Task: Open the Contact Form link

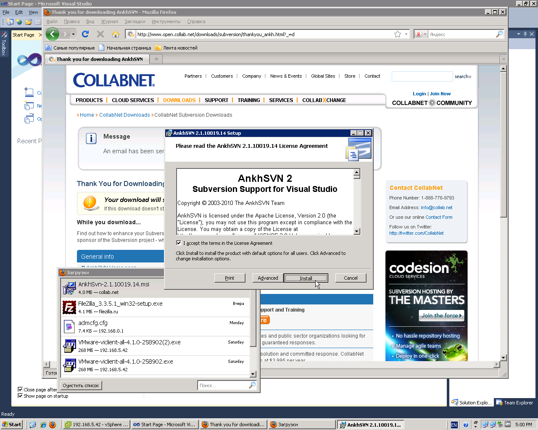Action: pos(439,217)
